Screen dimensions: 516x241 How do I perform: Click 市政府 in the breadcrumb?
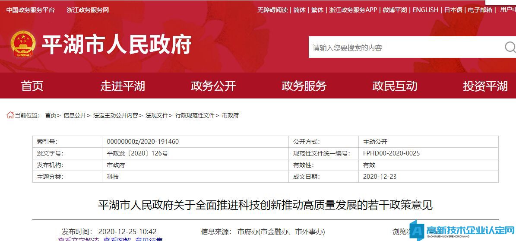coord(230,116)
